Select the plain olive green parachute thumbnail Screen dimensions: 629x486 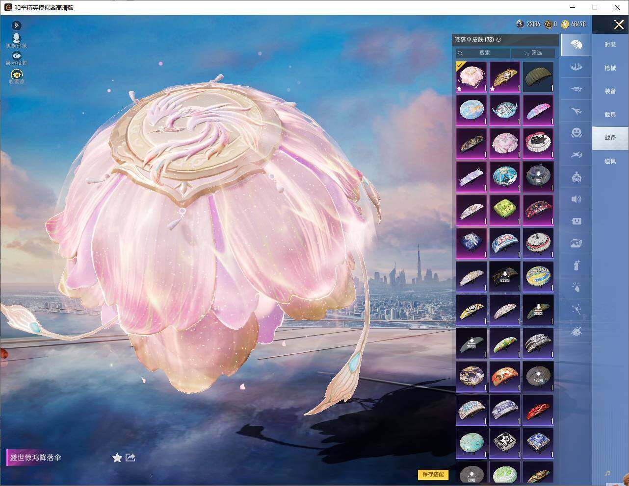[538, 77]
